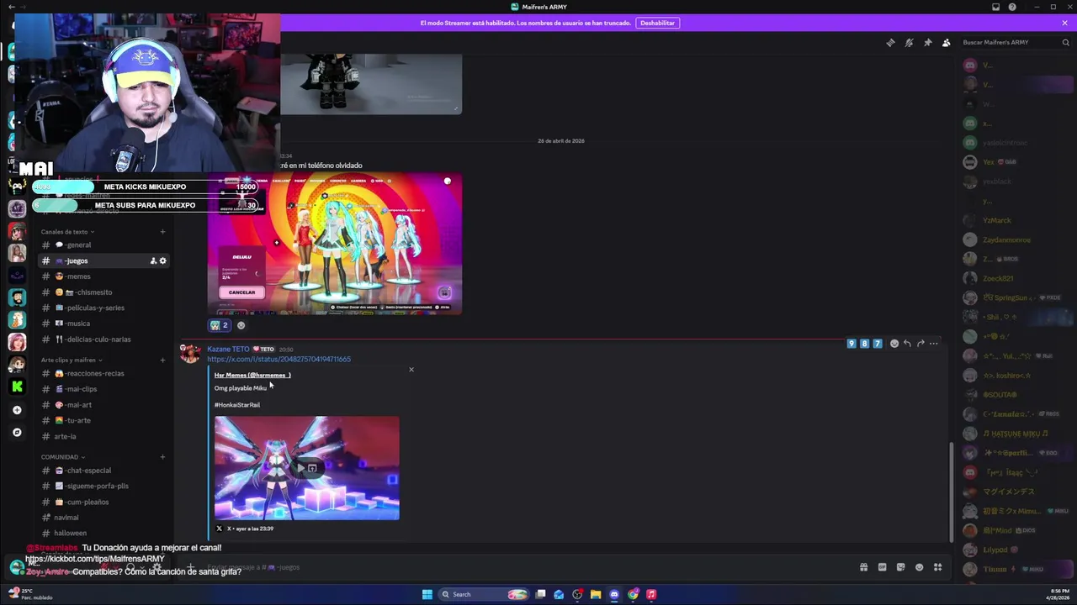This screenshot has height=605, width=1077.
Task: Open the gift icon in message bar
Action: (863, 567)
